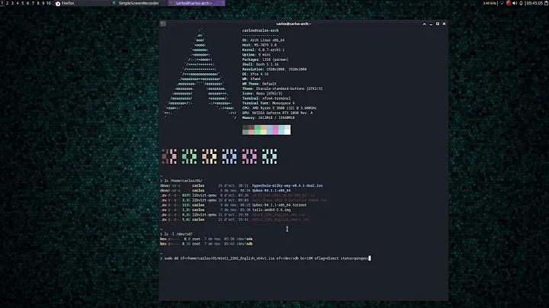Click the terminal title carlos@carlos-arch:~
The height and width of the screenshot is (308, 549).
(294, 24)
